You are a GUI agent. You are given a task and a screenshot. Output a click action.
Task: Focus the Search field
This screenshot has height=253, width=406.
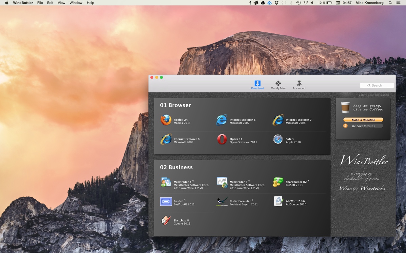[x=377, y=85]
